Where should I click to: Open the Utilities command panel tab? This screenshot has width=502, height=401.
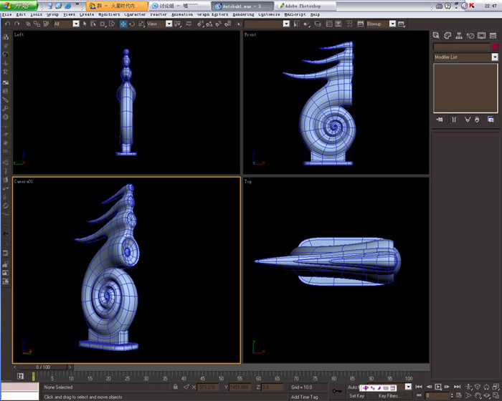tap(493, 36)
